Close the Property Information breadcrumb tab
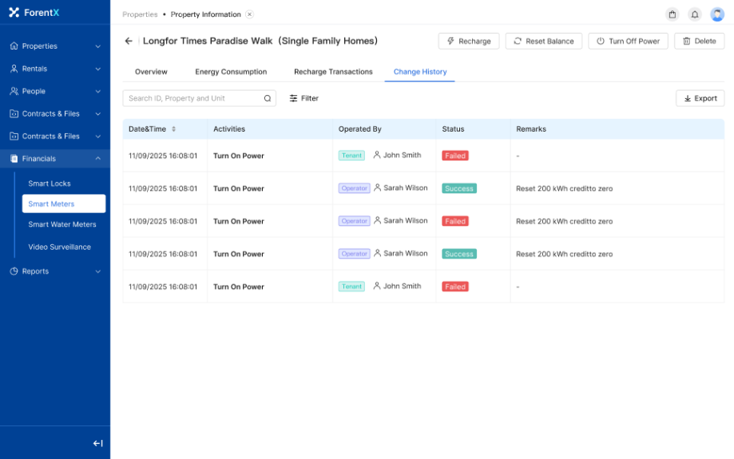The height and width of the screenshot is (459, 734). (249, 14)
